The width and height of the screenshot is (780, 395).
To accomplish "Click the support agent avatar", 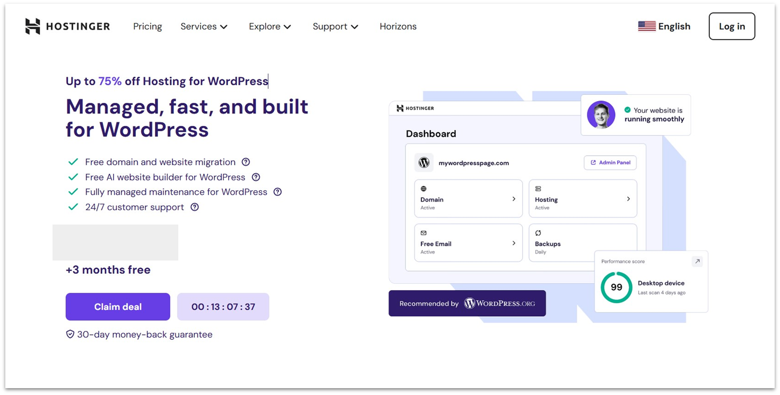I will (601, 115).
